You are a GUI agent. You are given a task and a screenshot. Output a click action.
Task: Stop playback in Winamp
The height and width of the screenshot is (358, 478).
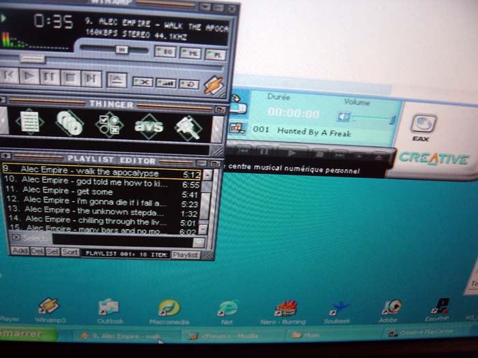click(x=70, y=78)
